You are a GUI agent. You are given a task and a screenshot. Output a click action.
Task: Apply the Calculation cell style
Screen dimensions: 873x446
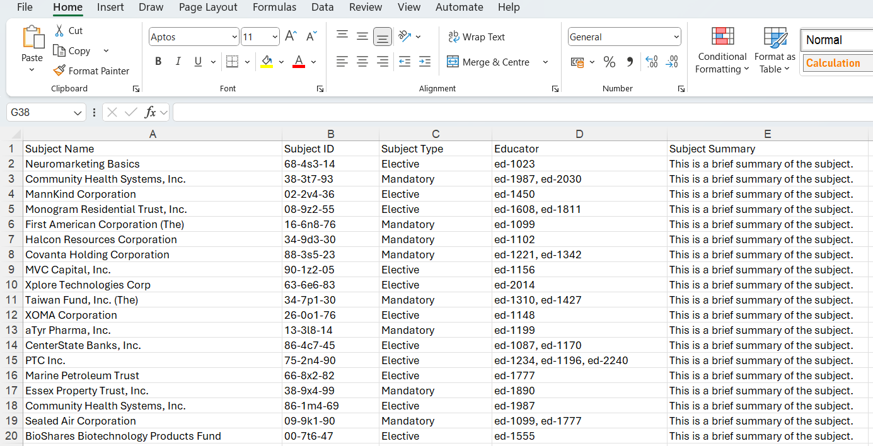pyautogui.click(x=836, y=63)
